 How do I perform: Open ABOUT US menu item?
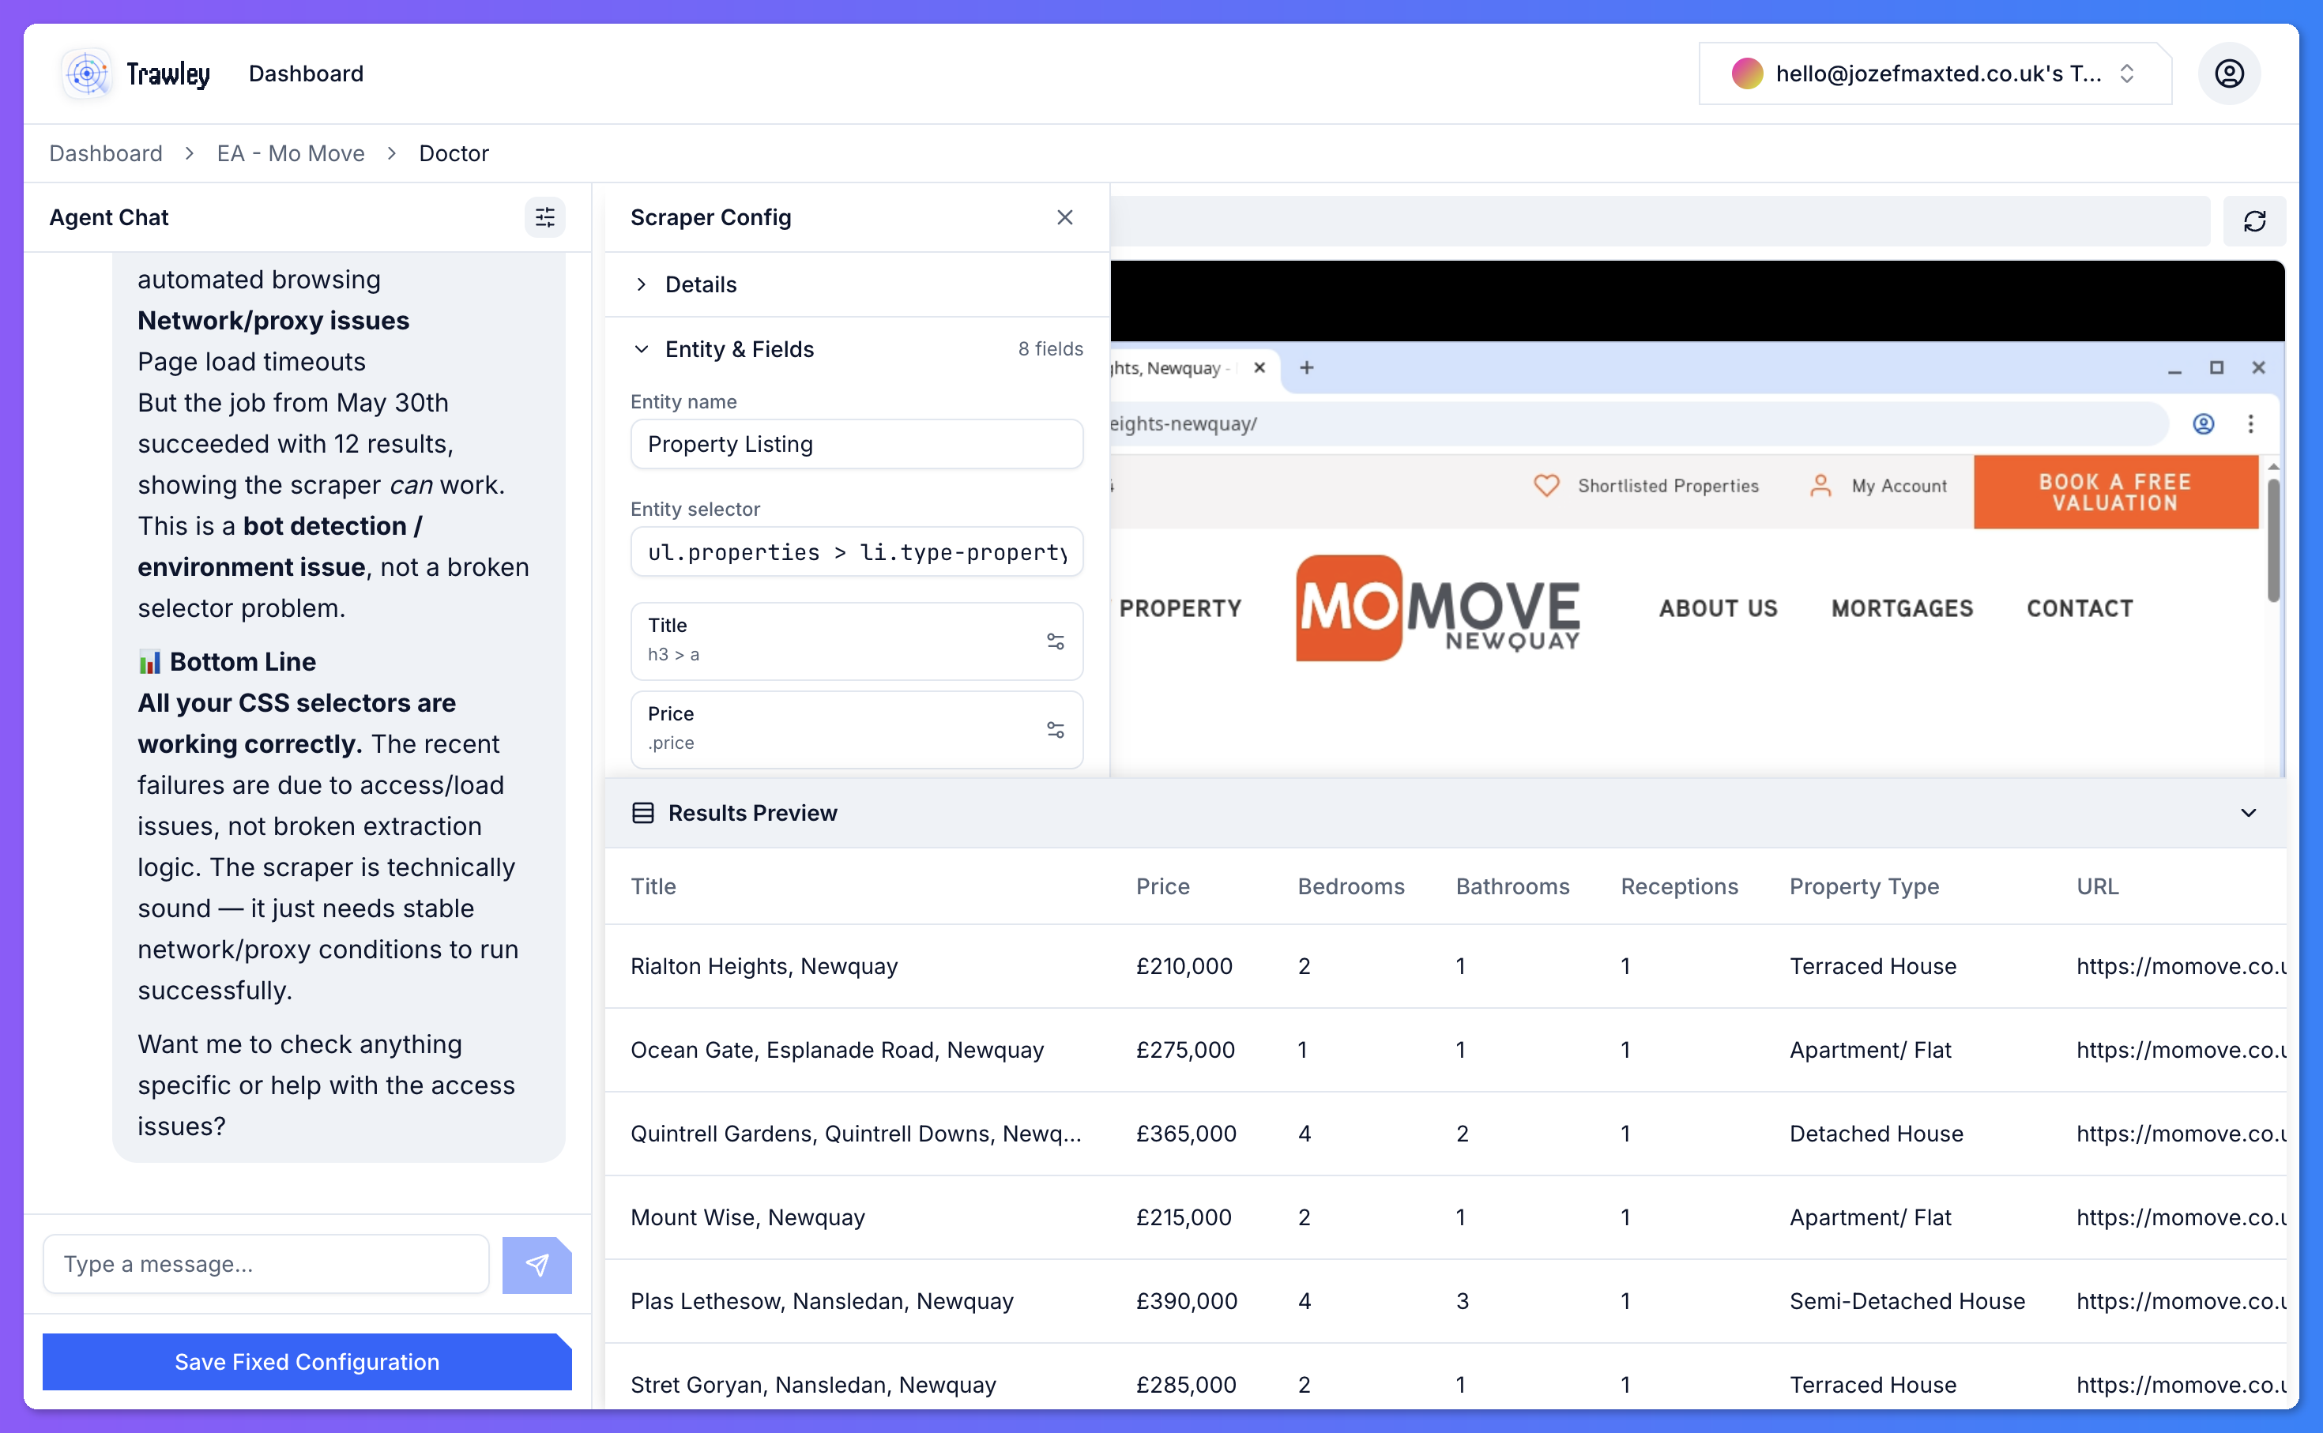tap(1719, 608)
